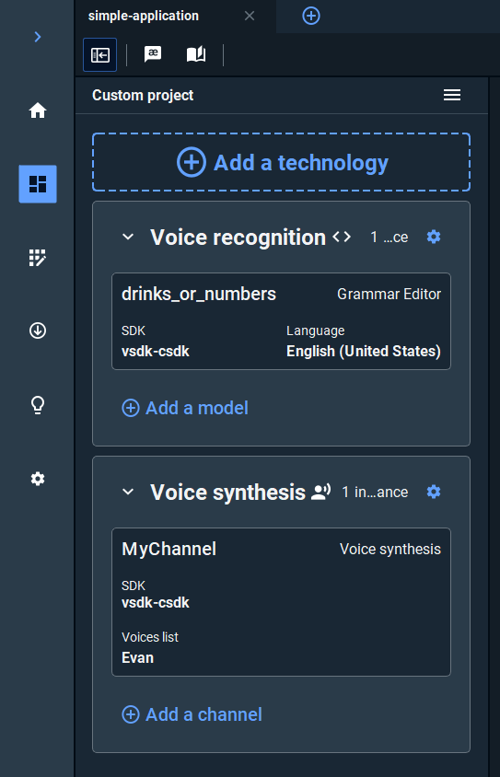This screenshot has width=500, height=777.
Task: Open the documentation book icon
Action: [x=196, y=54]
